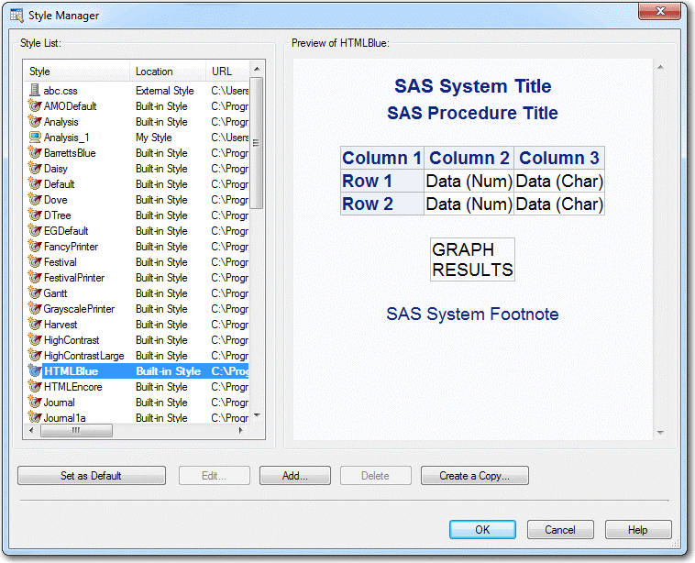Select the Journal1a style name

click(x=64, y=417)
